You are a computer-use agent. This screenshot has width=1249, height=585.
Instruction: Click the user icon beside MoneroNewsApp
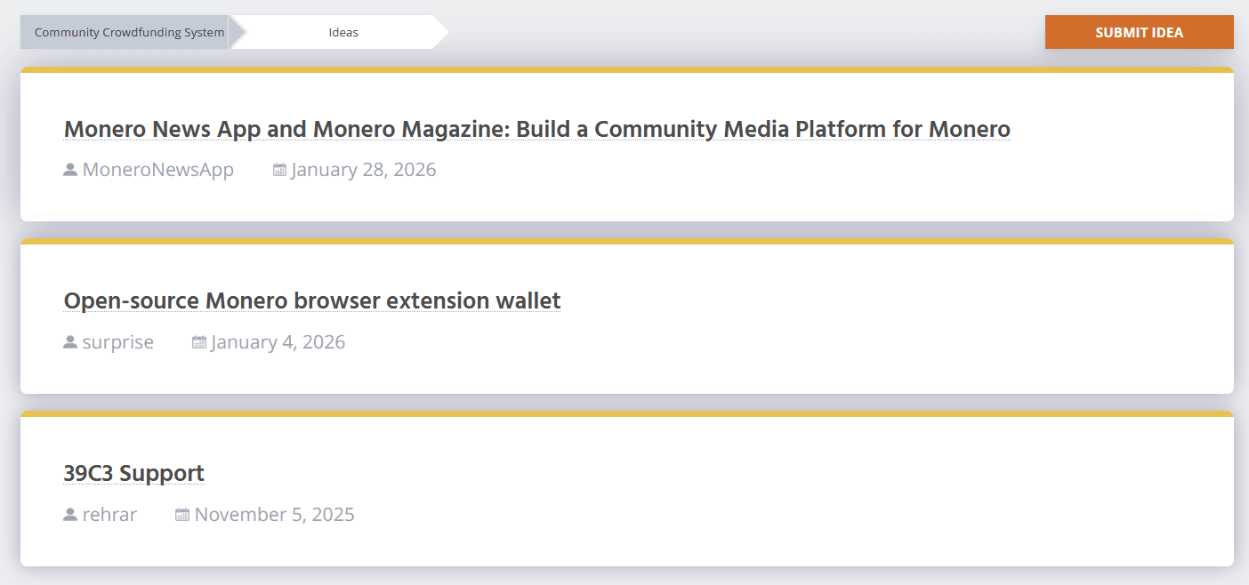[x=70, y=170]
